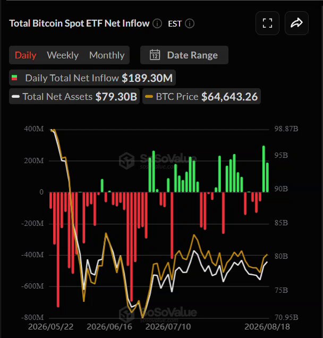Switch to the Weekly tab

(x=63, y=55)
